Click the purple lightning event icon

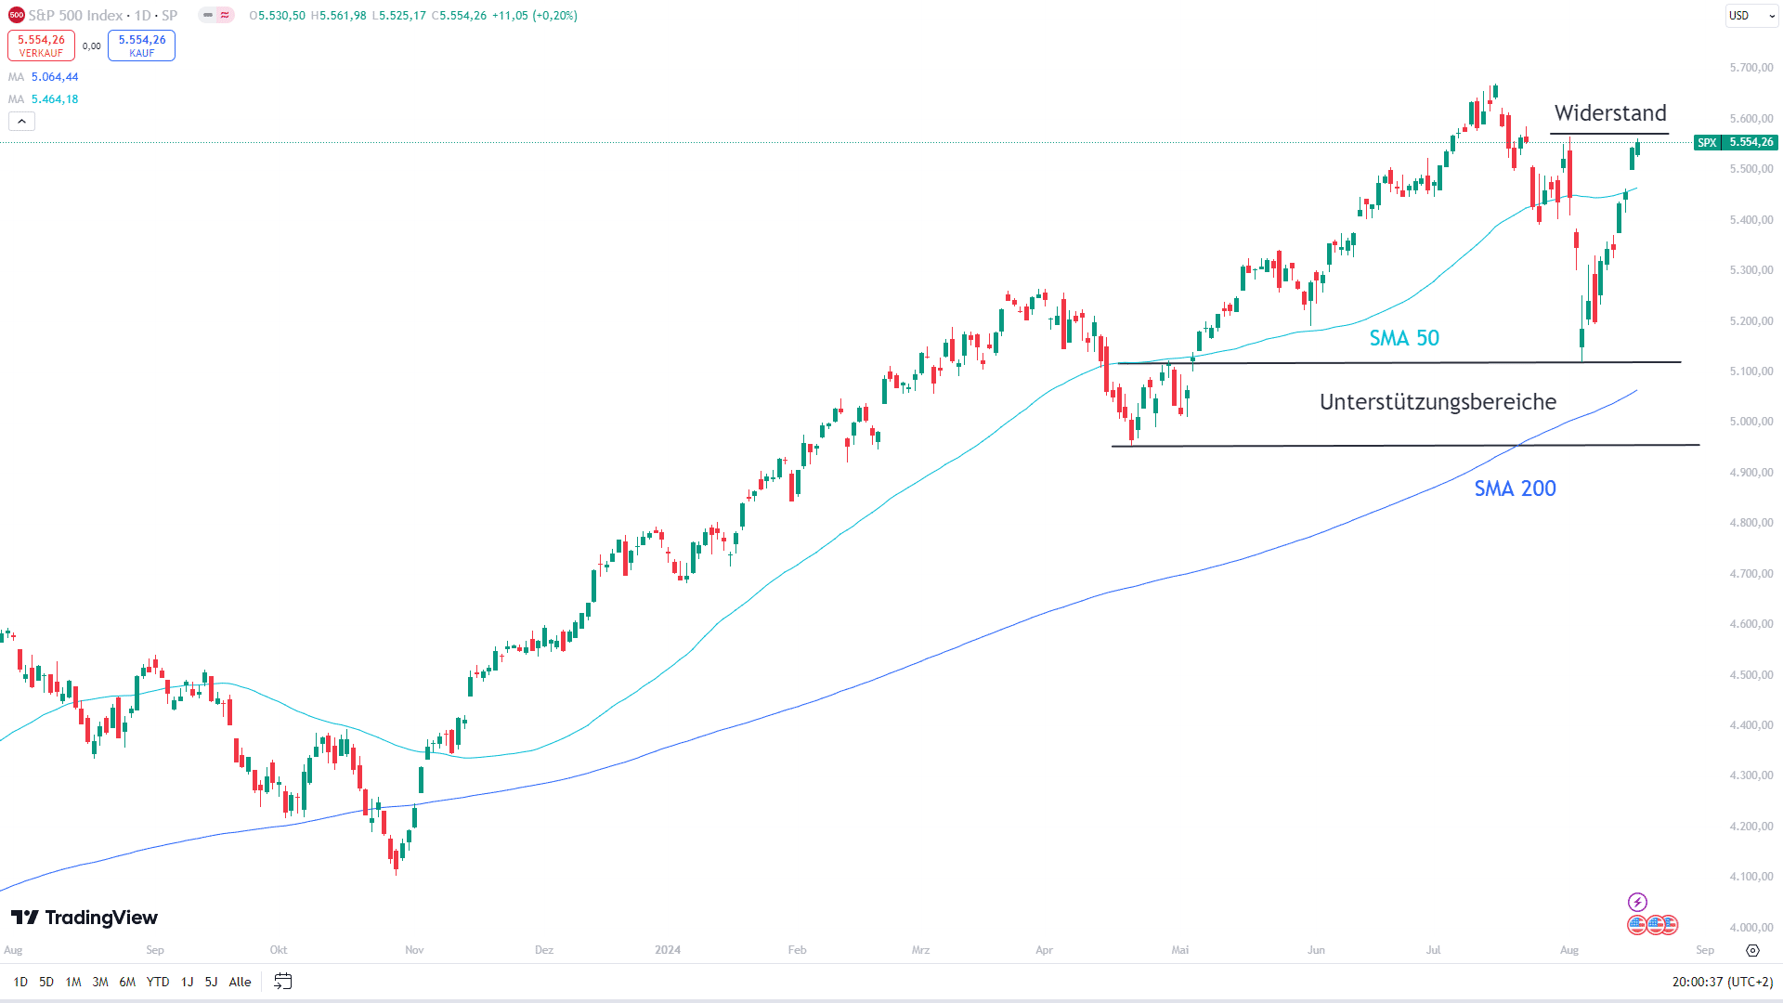[x=1637, y=902]
